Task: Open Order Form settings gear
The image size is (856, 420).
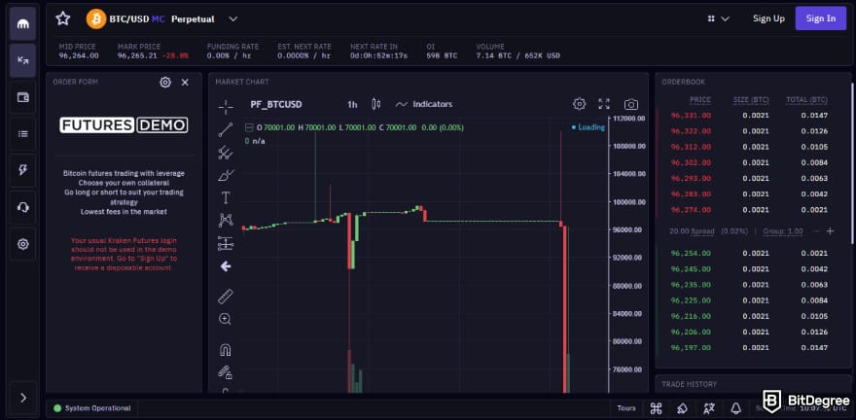Action: tap(165, 83)
